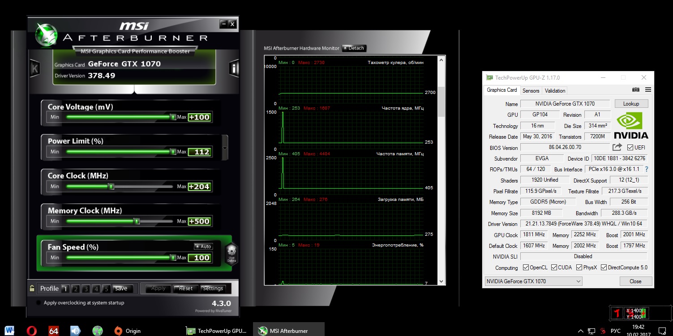The width and height of the screenshot is (673, 336).
Task: Click the Lookup button in GPU-Z
Action: coord(631,104)
